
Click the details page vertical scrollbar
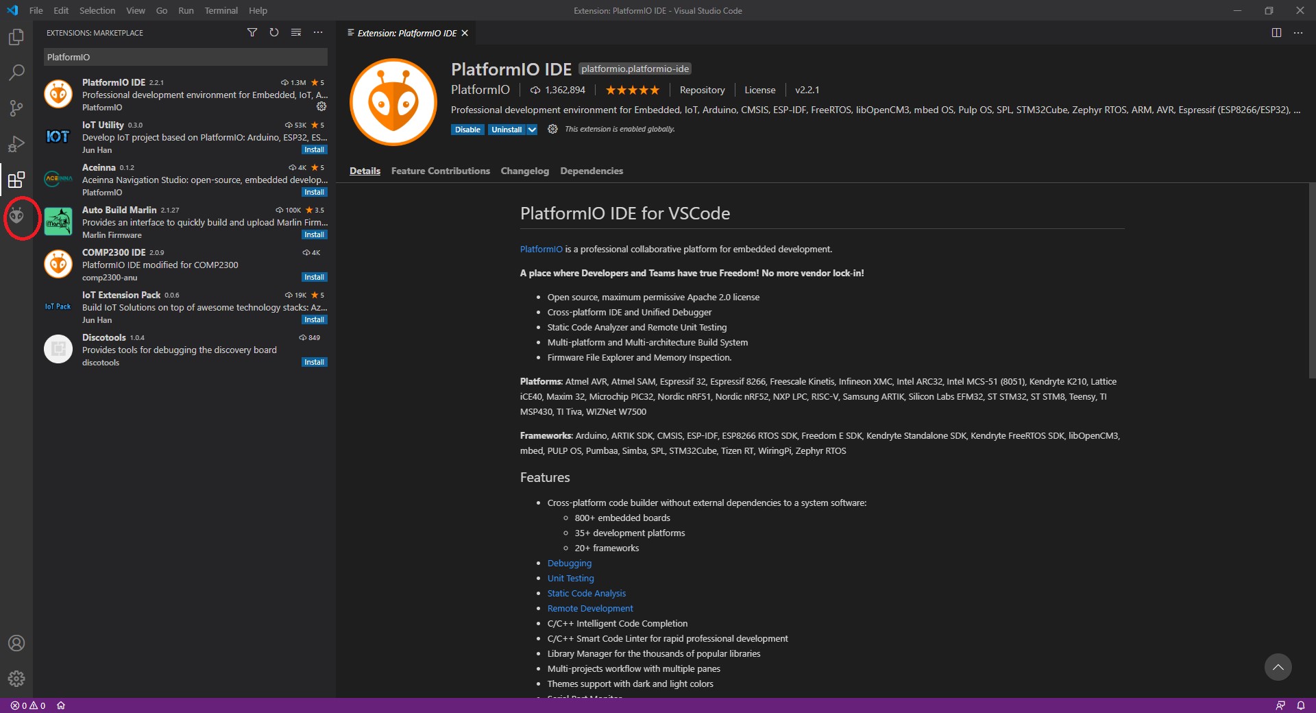(x=1312, y=280)
